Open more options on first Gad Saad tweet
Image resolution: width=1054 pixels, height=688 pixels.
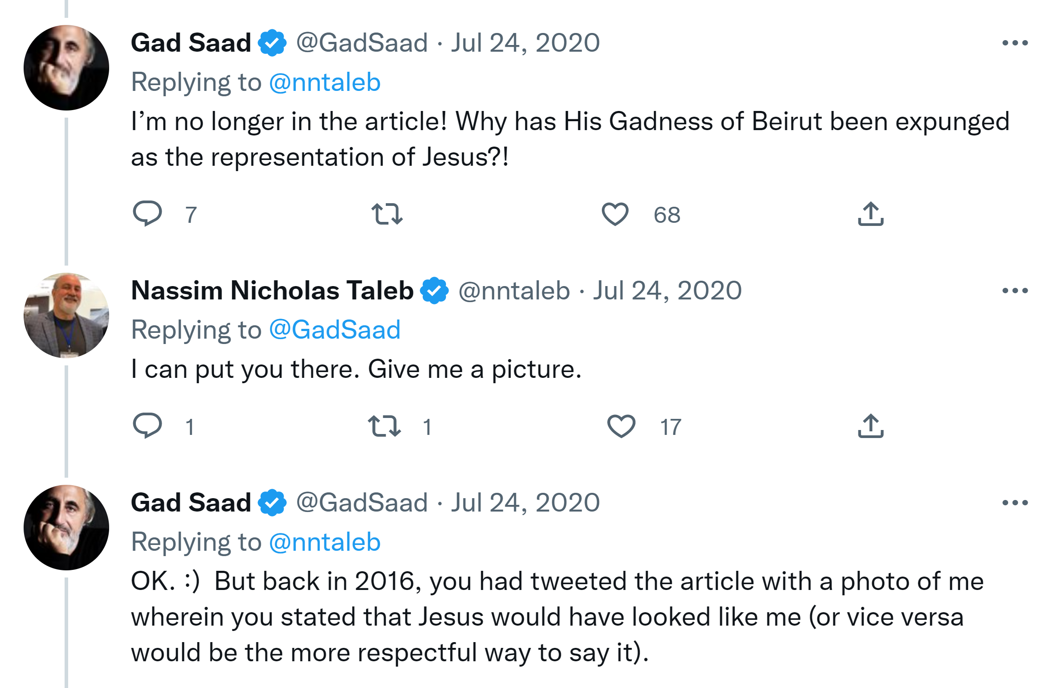click(x=1015, y=43)
